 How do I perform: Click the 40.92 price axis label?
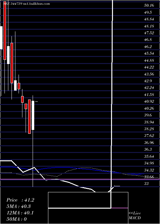[149, 101]
